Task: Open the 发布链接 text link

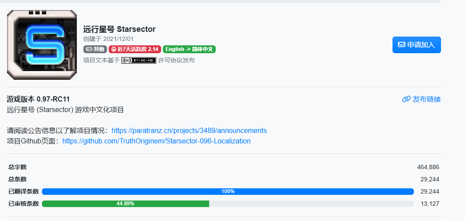Action: pos(427,99)
